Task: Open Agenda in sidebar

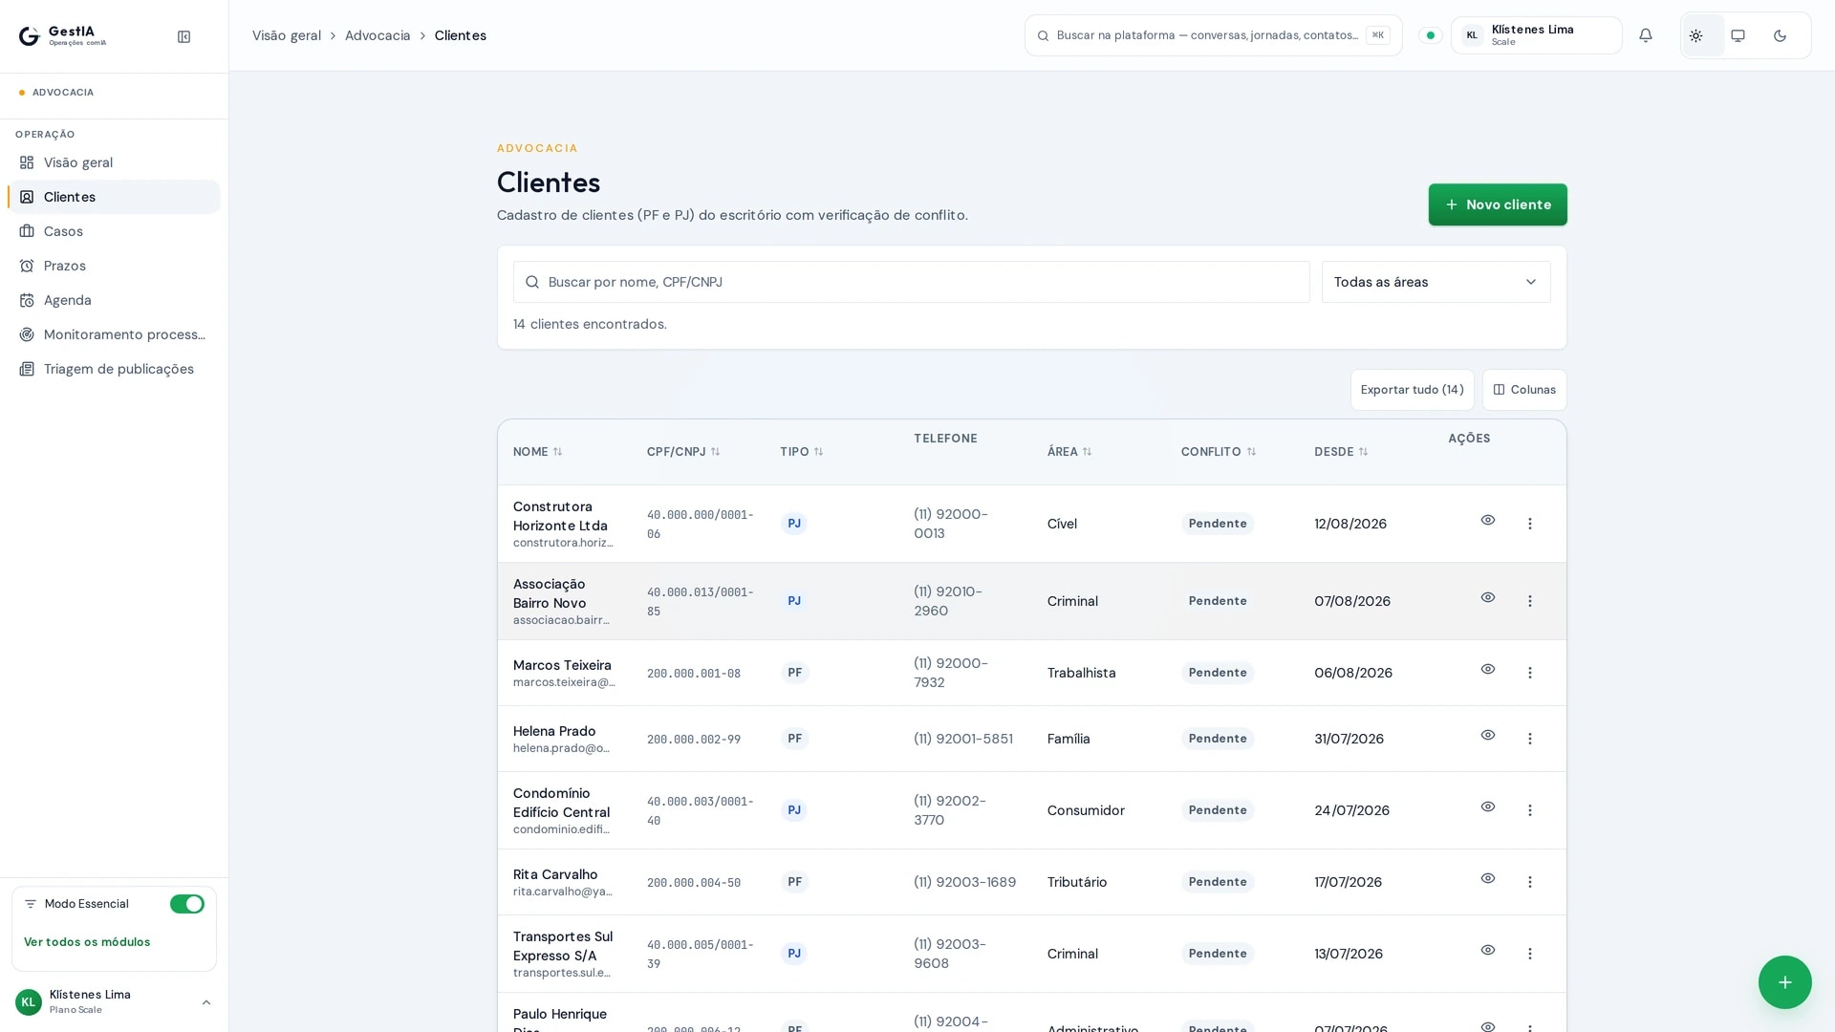Action: [x=114, y=300]
